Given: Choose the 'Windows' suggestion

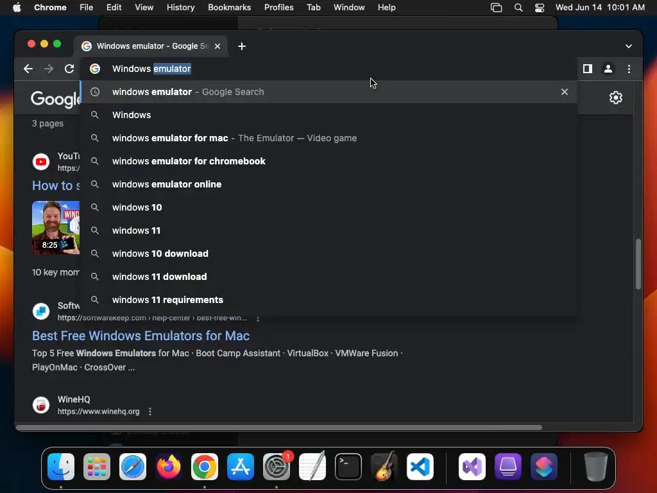Looking at the screenshot, I should (329, 115).
